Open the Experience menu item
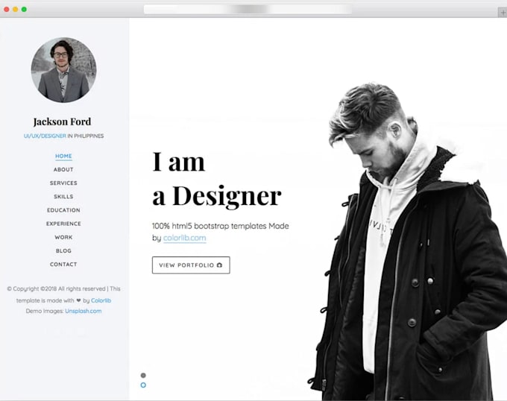The image size is (507, 401). (63, 224)
